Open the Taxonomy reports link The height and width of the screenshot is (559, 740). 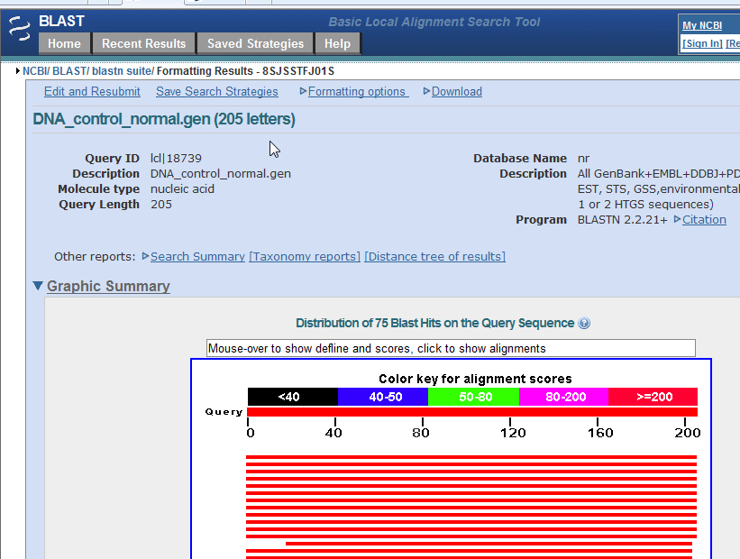tap(305, 256)
